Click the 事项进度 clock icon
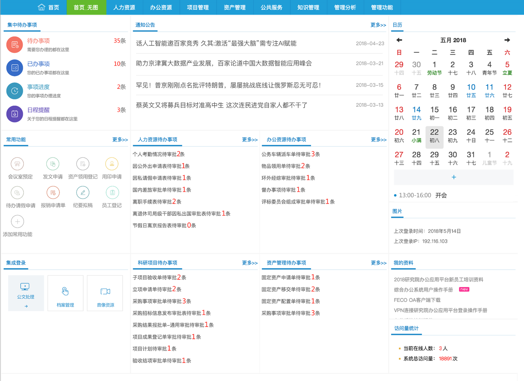Image resolution: width=524 pixels, height=381 pixels. (15, 91)
